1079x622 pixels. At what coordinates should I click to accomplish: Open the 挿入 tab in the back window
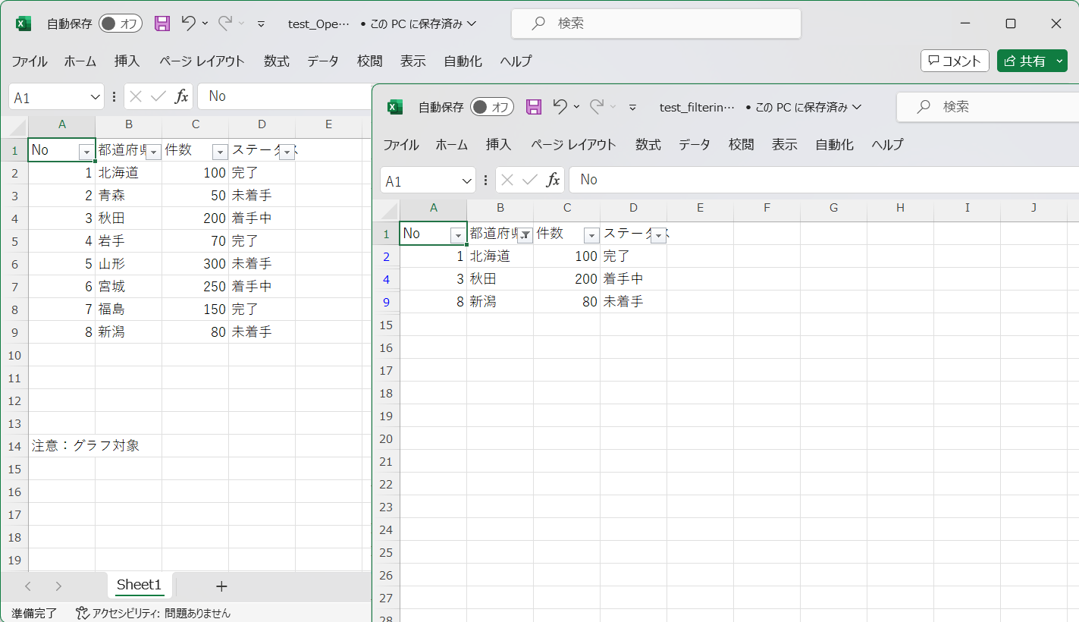coord(127,61)
